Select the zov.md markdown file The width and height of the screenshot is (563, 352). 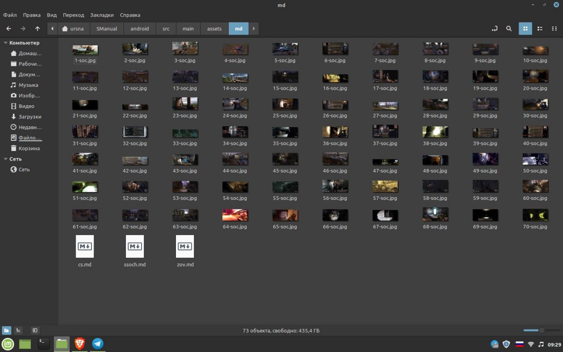(185, 251)
